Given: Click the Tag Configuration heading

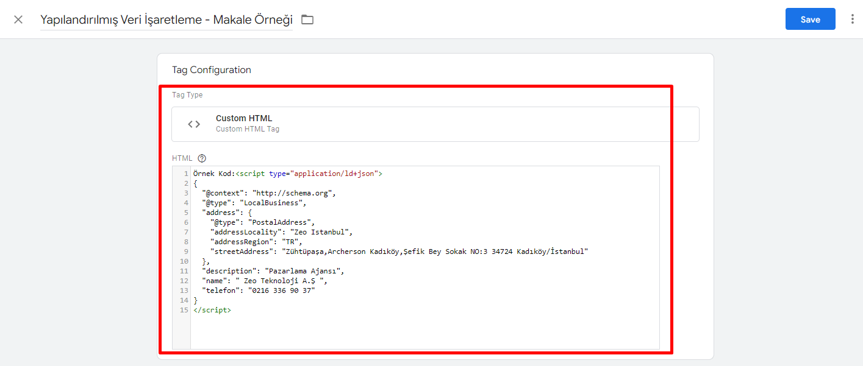Looking at the screenshot, I should pos(212,70).
